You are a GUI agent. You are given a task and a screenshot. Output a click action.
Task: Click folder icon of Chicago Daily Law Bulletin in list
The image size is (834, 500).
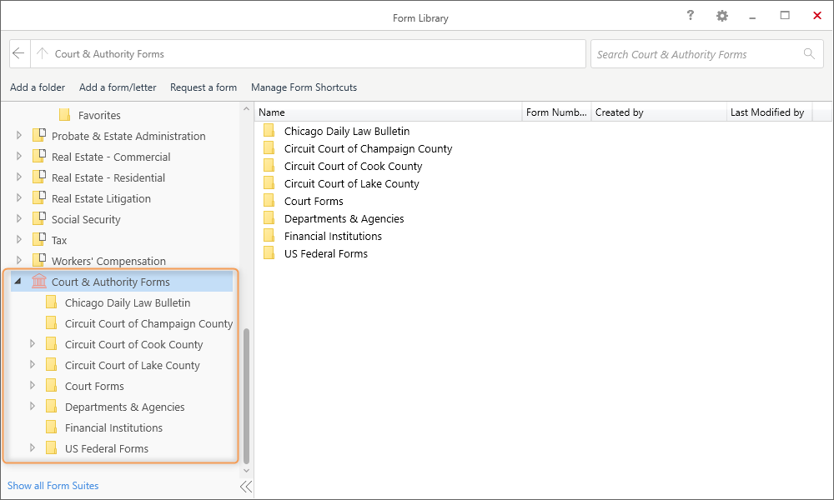tap(269, 131)
